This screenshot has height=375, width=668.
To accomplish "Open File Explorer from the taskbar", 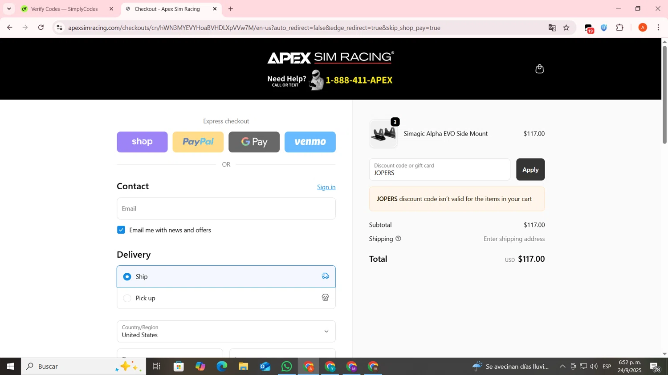I will pyautogui.click(x=243, y=367).
